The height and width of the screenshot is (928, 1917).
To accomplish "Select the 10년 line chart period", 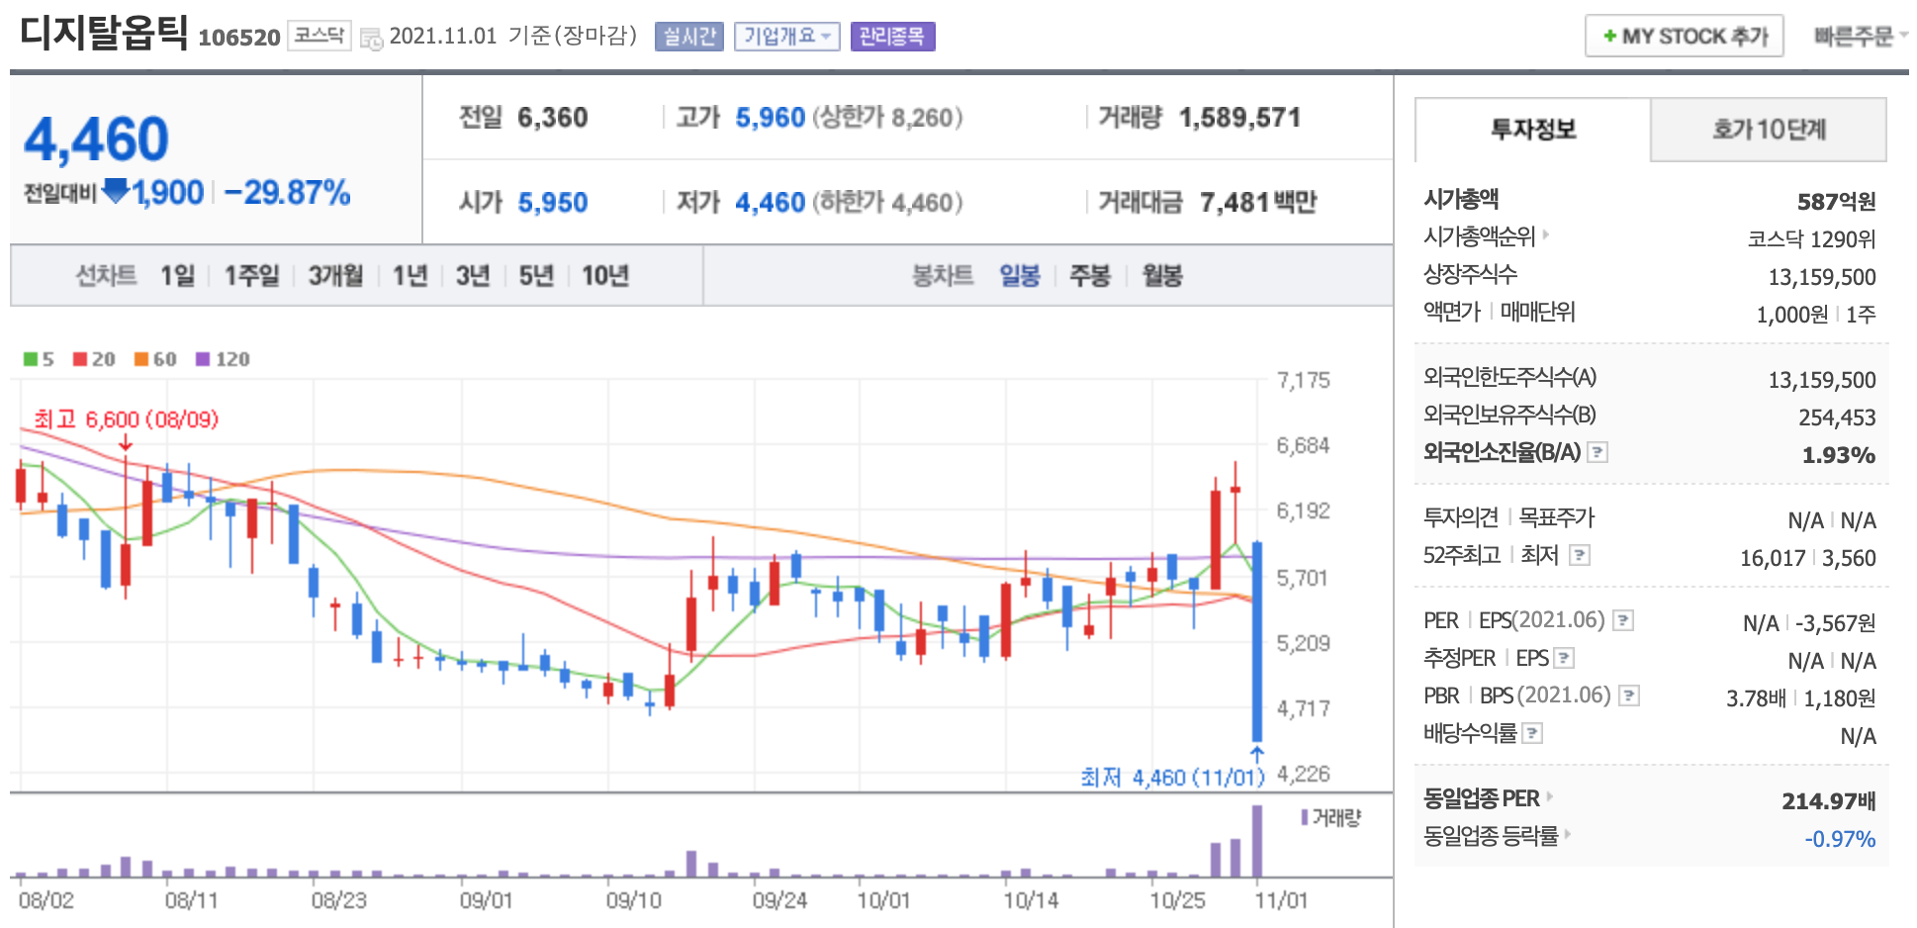I will pos(605,275).
